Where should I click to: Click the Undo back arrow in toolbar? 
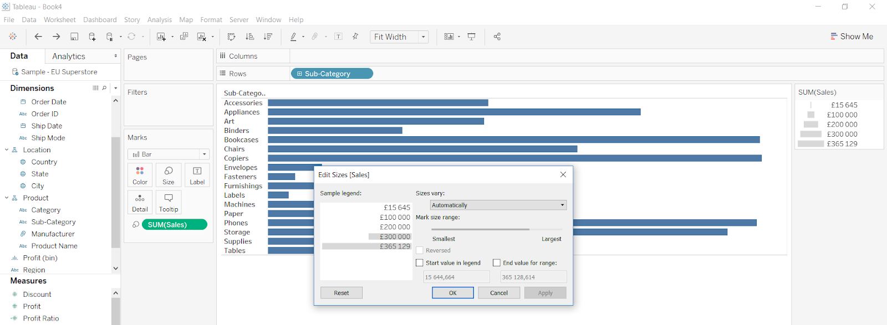[38, 37]
